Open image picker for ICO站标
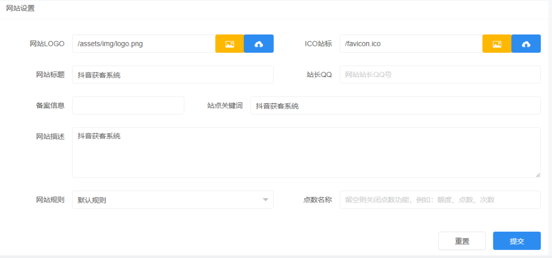This screenshot has width=552, height=258. coord(496,44)
